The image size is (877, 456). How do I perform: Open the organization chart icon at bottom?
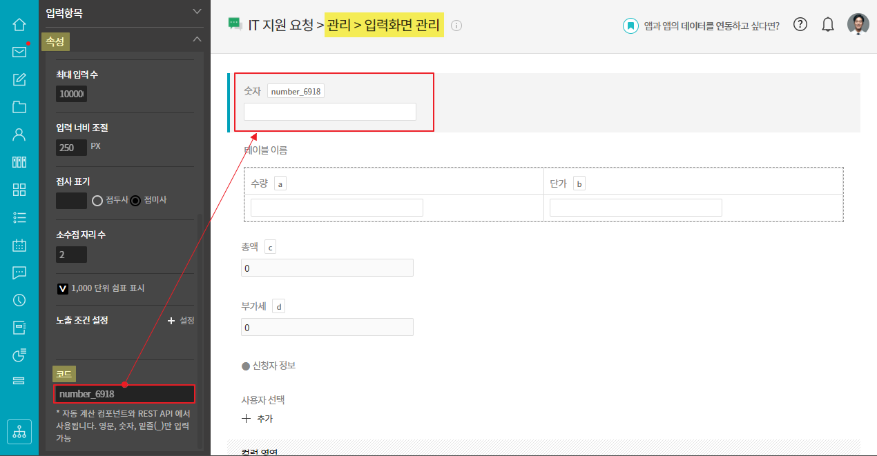click(19, 432)
